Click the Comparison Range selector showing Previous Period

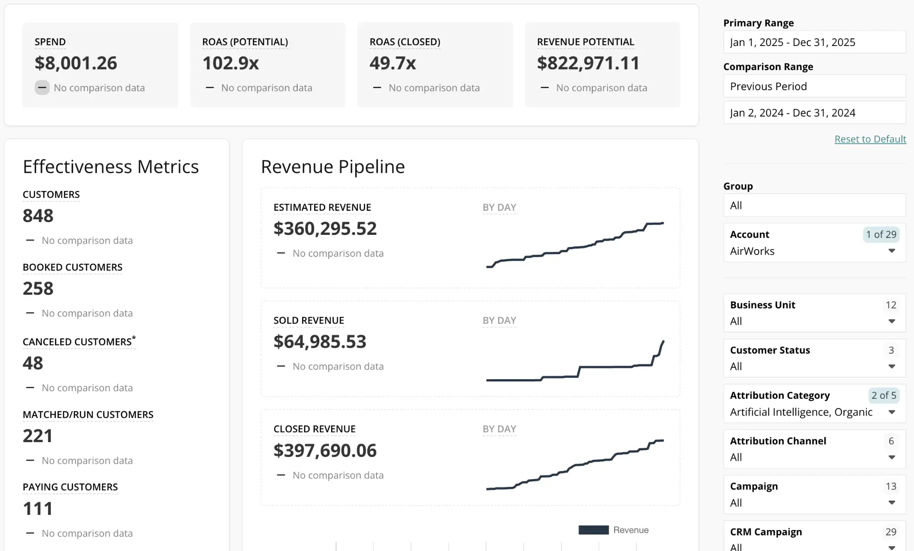(x=814, y=86)
